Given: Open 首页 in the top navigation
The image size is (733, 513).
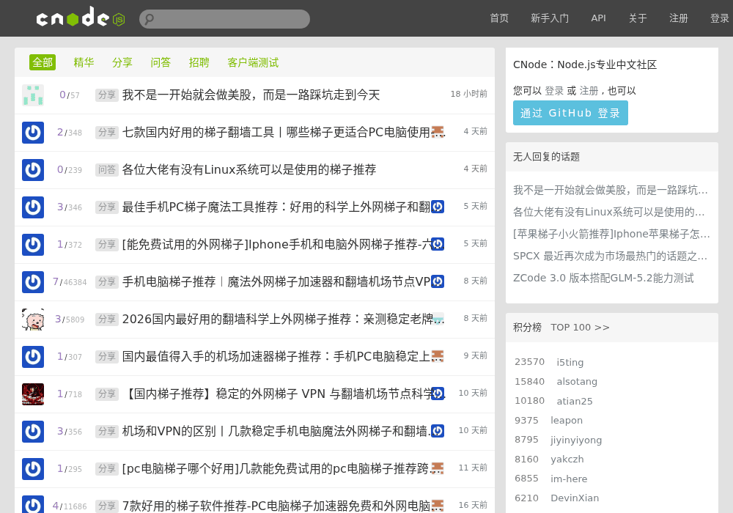Looking at the screenshot, I should click(498, 18).
